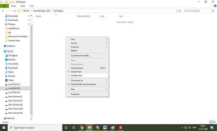Image resolution: width=217 pixels, height=131 pixels.
Task: Open Chrome from the taskbar
Action: pos(82,128)
